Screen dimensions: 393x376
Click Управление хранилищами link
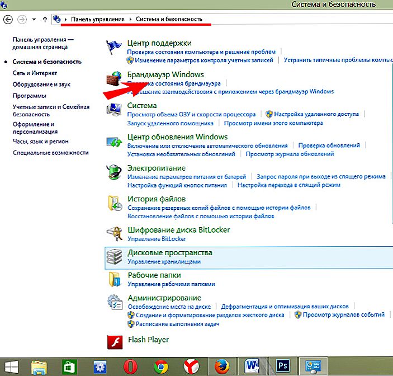(x=164, y=261)
